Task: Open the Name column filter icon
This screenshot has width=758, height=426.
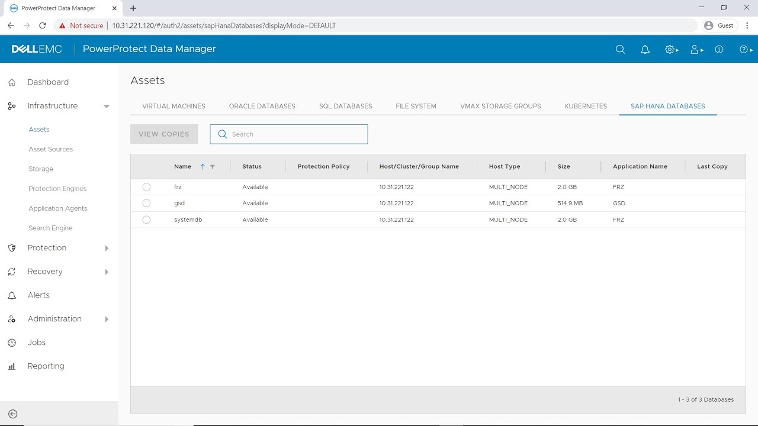Action: (x=213, y=167)
